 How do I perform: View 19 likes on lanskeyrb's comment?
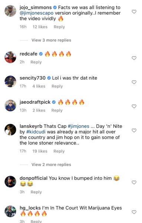[x=40, y=151]
